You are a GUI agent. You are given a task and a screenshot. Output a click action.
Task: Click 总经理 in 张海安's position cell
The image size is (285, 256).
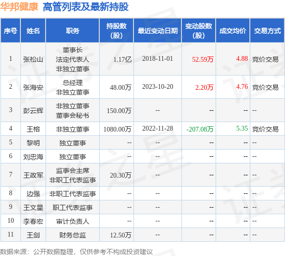[73, 83]
